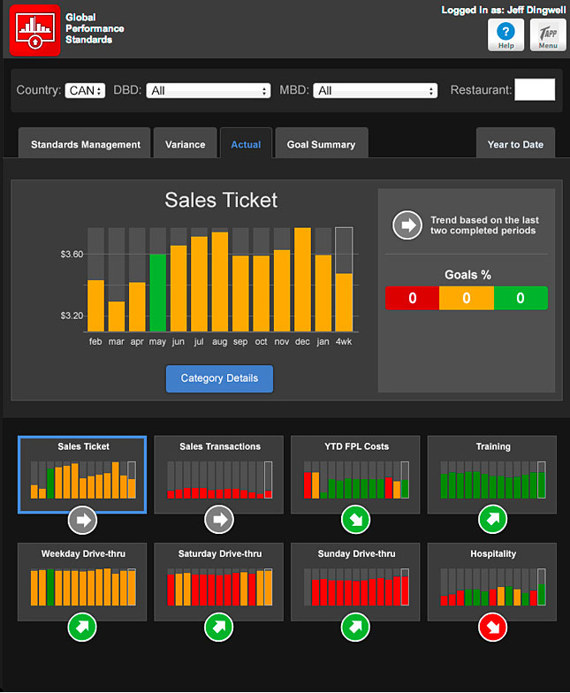The width and height of the screenshot is (570, 693).
Task: Click the Restaurant input field
Action: 535,90
